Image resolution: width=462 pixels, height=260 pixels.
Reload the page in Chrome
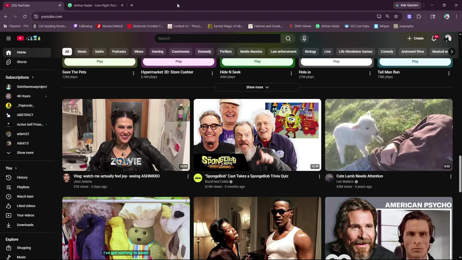[25, 17]
